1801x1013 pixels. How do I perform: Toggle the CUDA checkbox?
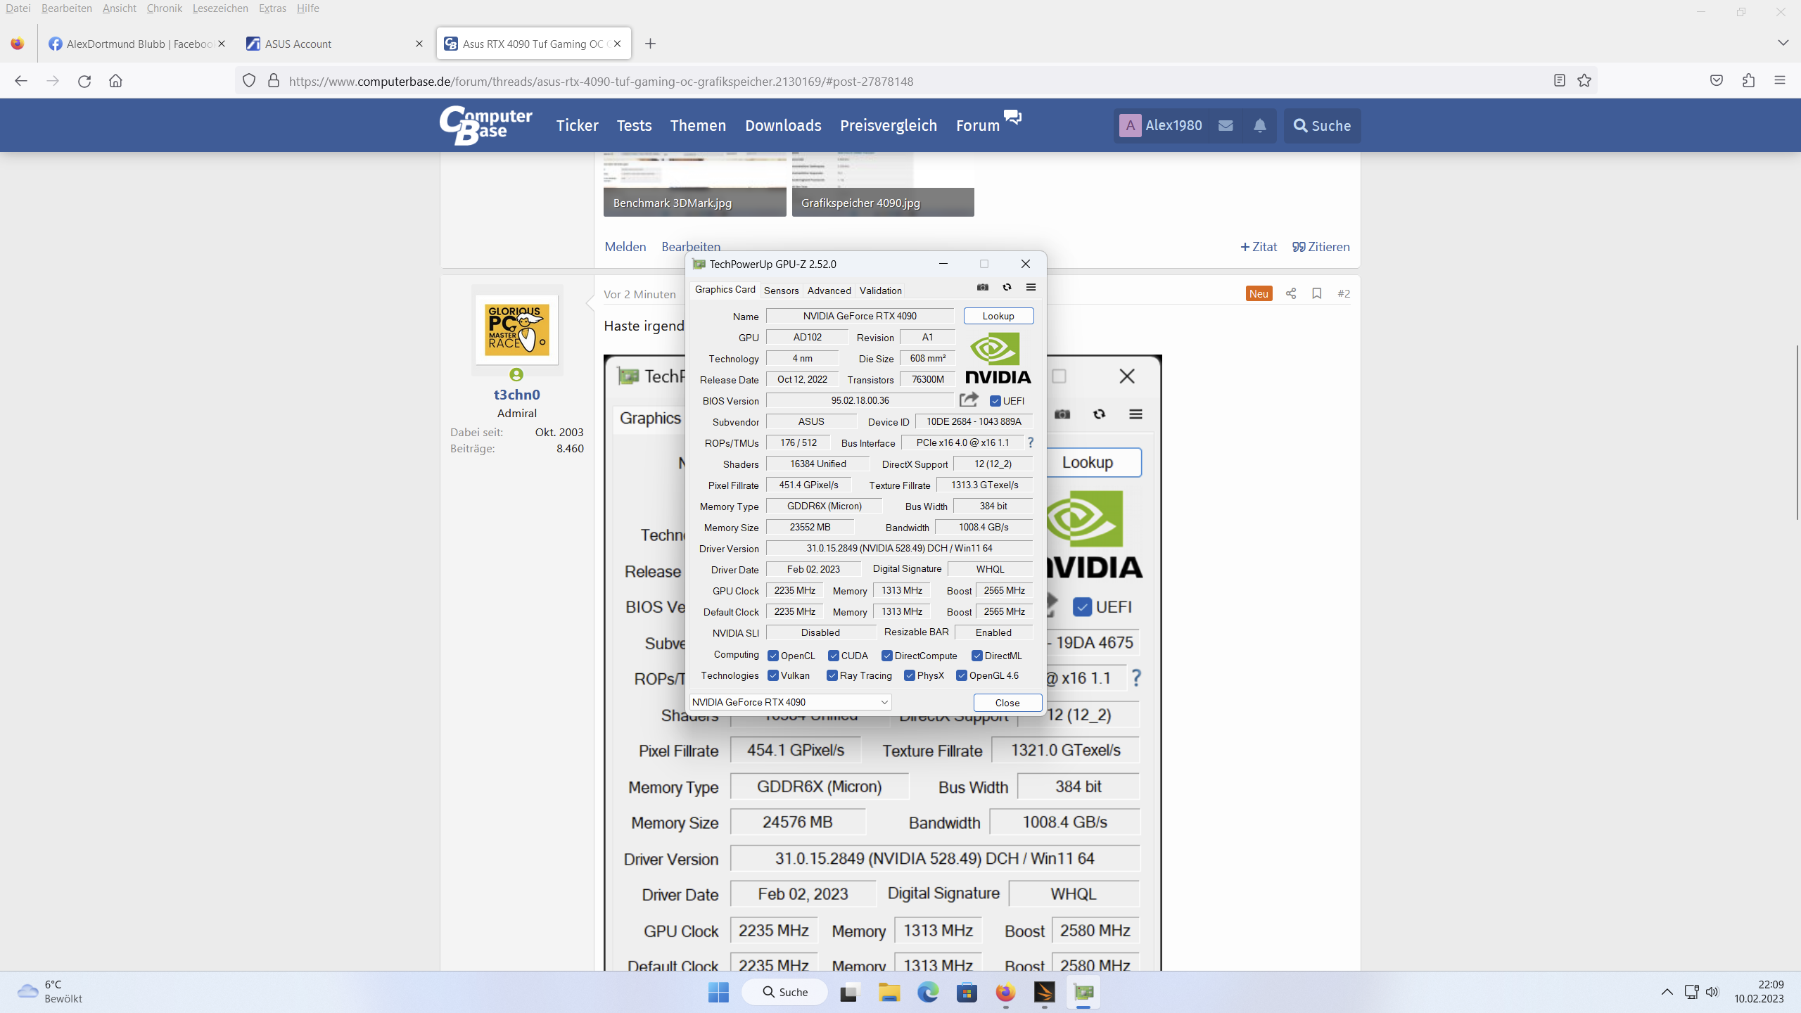(834, 656)
